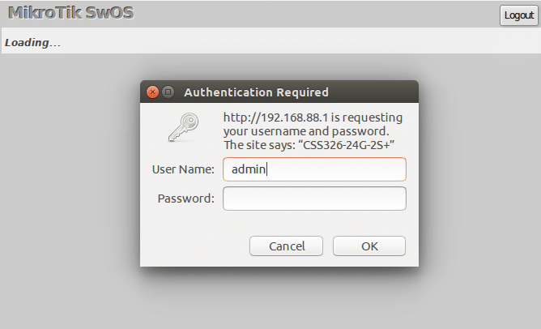Click the "admin" text in User Name
The height and width of the screenshot is (329, 541).
(x=249, y=169)
